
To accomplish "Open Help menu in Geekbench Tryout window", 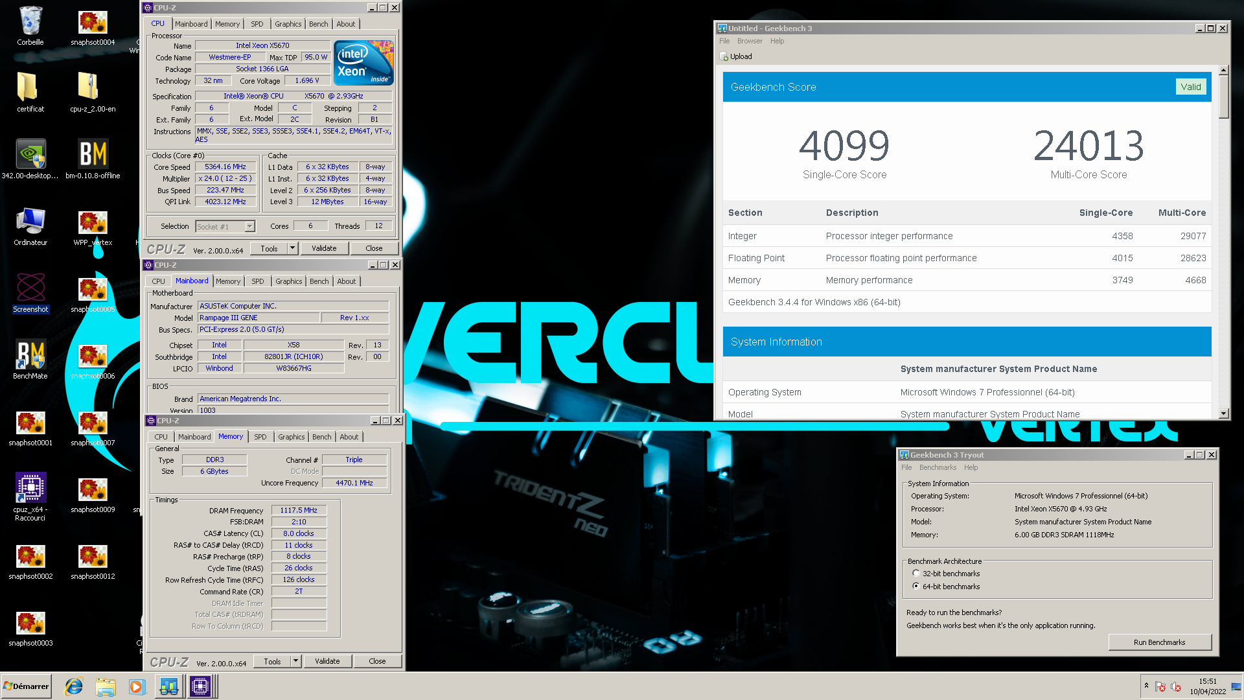I will [x=971, y=467].
